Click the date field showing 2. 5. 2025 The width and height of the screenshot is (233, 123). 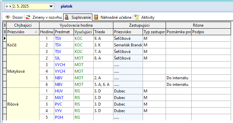30,6
